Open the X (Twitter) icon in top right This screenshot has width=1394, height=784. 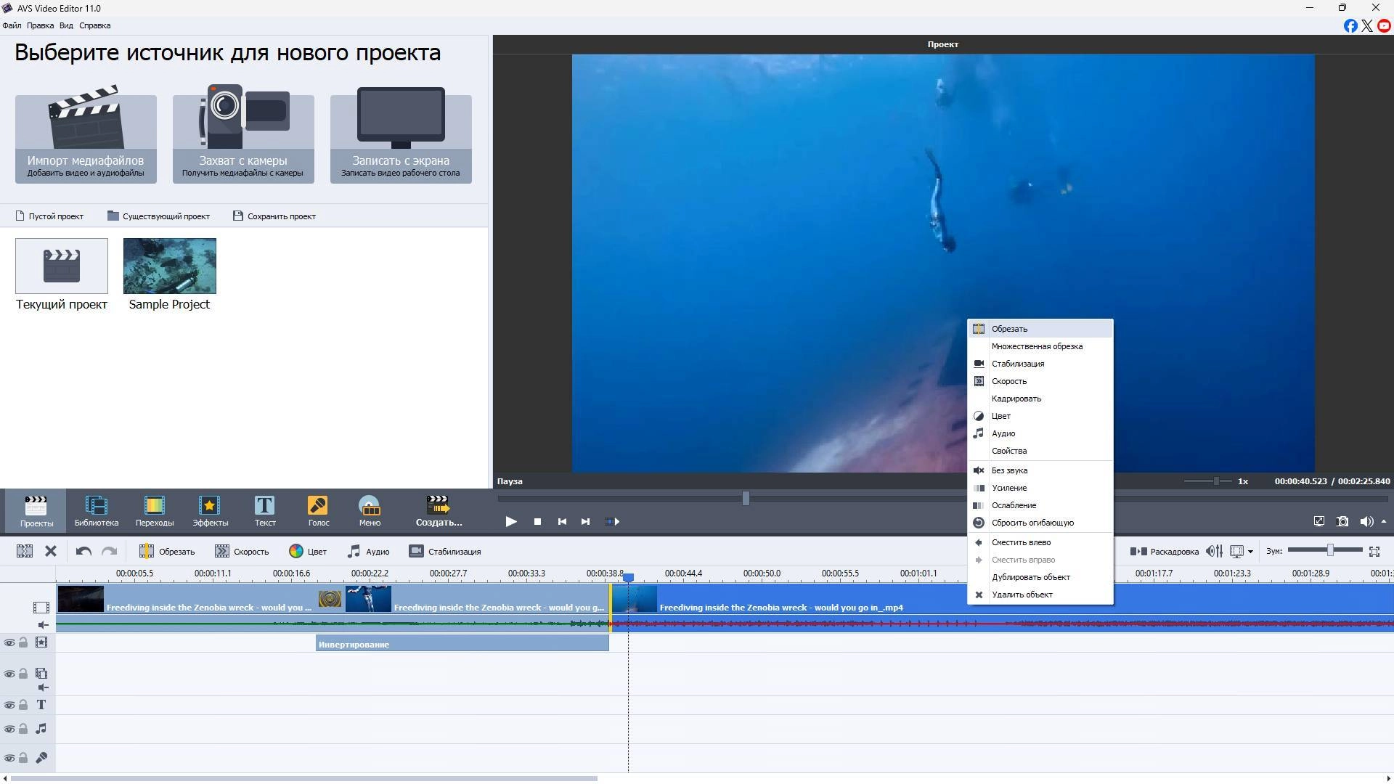(x=1367, y=26)
